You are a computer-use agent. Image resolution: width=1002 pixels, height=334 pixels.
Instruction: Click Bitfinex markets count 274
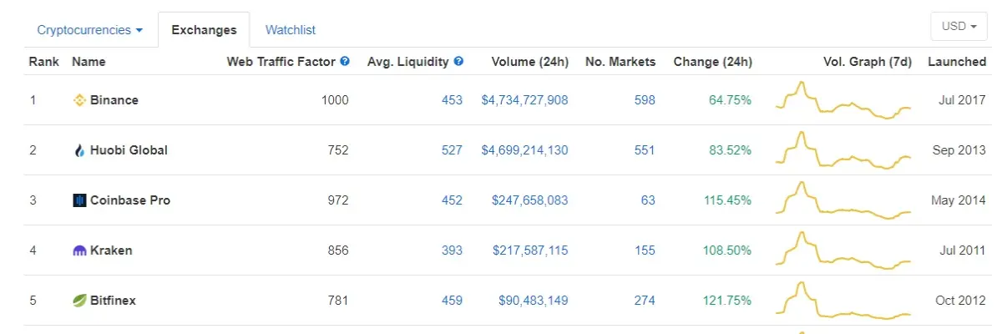click(645, 301)
